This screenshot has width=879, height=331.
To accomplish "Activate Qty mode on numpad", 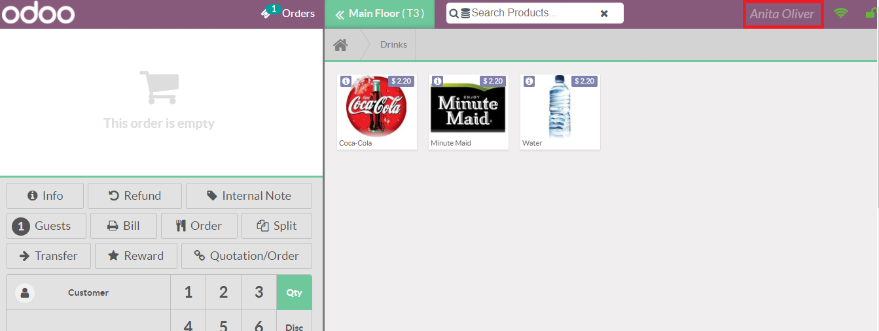I will coord(295,292).
